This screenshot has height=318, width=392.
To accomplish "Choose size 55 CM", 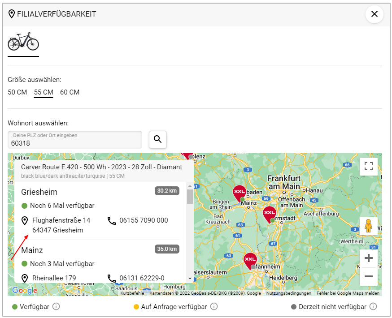I will click(44, 92).
